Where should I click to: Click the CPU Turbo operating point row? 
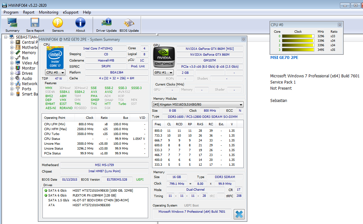[95, 134]
